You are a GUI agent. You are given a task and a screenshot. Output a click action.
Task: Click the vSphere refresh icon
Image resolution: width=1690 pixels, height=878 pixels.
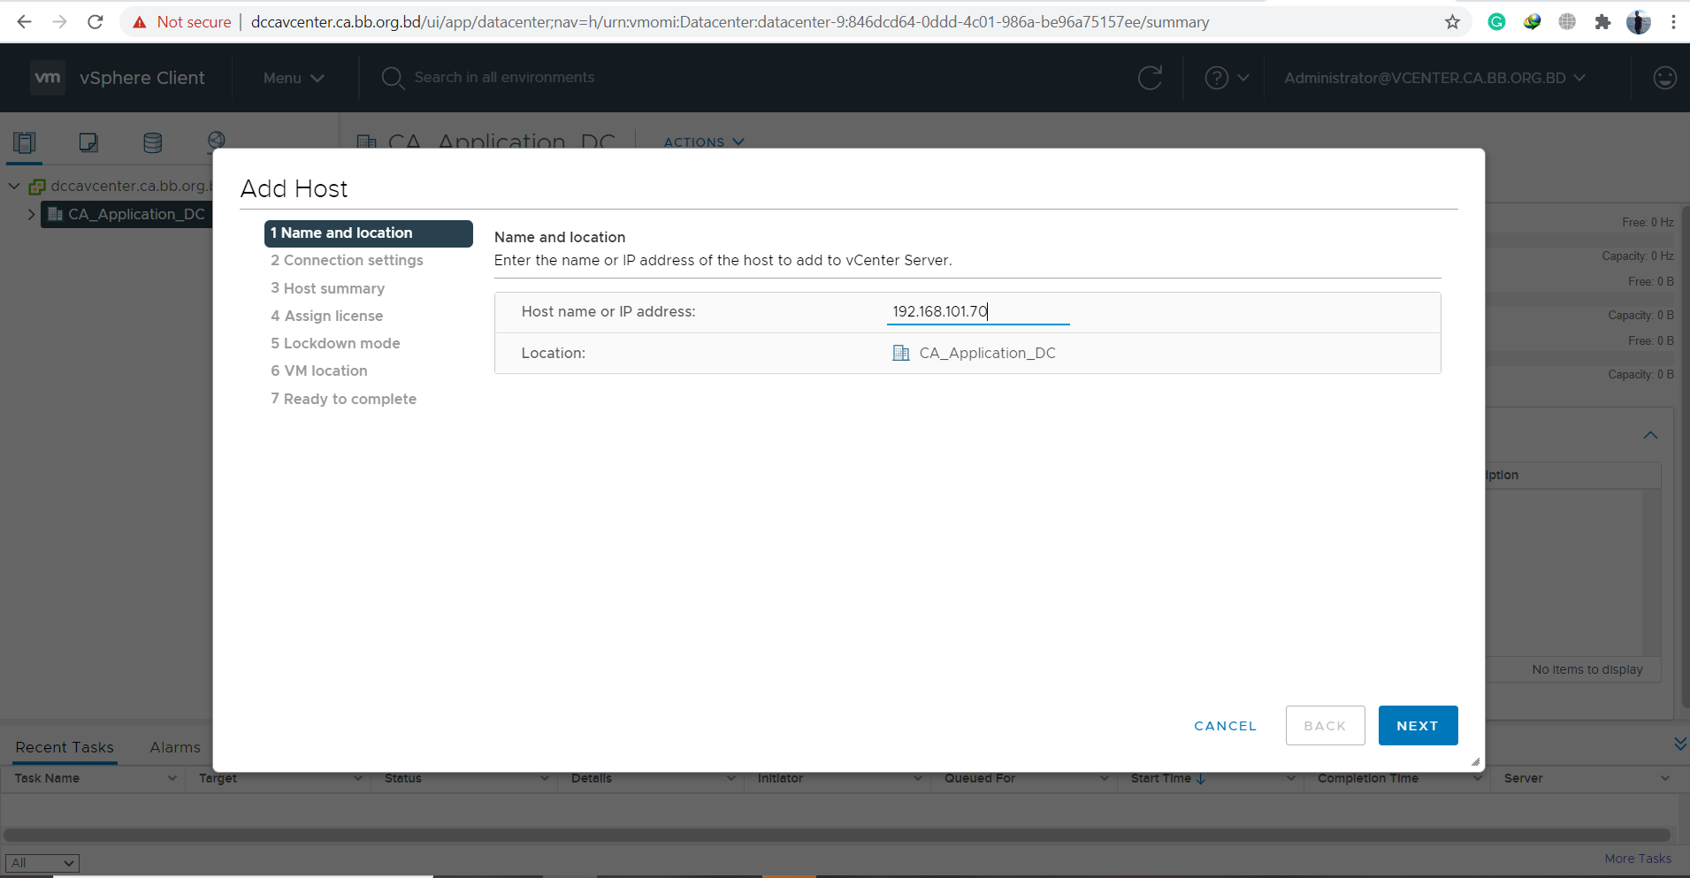tap(1150, 78)
